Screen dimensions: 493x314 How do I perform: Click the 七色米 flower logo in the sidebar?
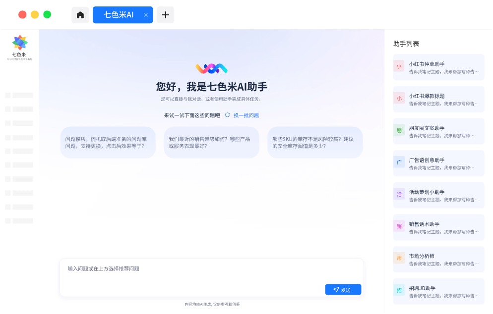click(20, 43)
